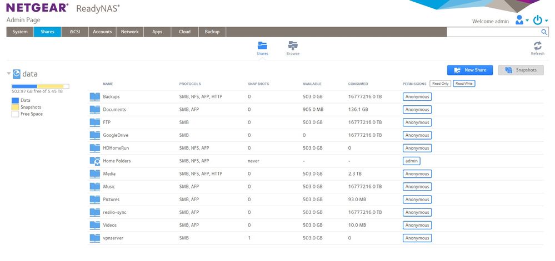Toggle the Read/Write permissions filter
555x261 pixels.
tap(464, 84)
